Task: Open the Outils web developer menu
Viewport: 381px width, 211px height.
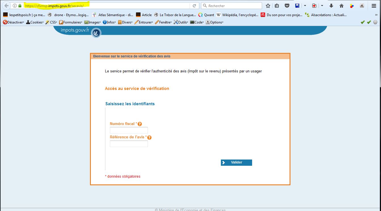Action: click(x=181, y=22)
